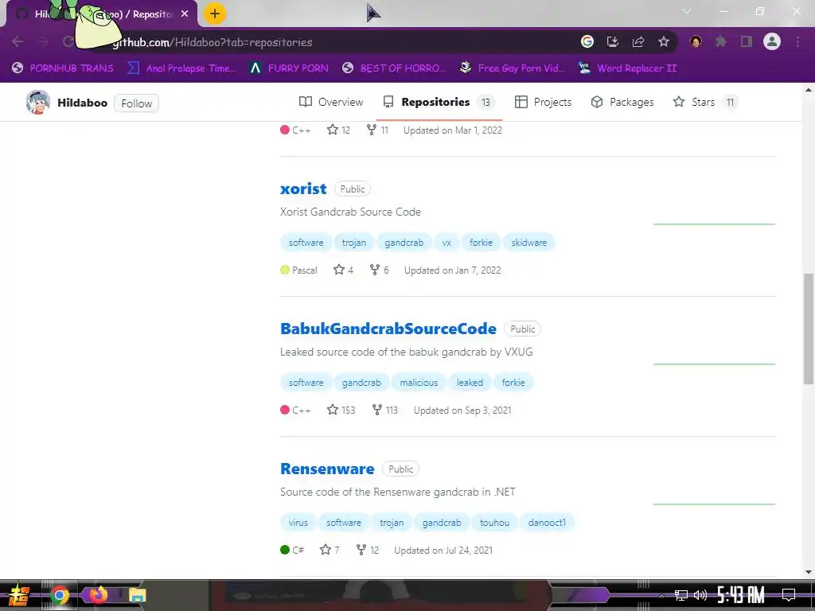Click the virus topic tag

tap(298, 523)
